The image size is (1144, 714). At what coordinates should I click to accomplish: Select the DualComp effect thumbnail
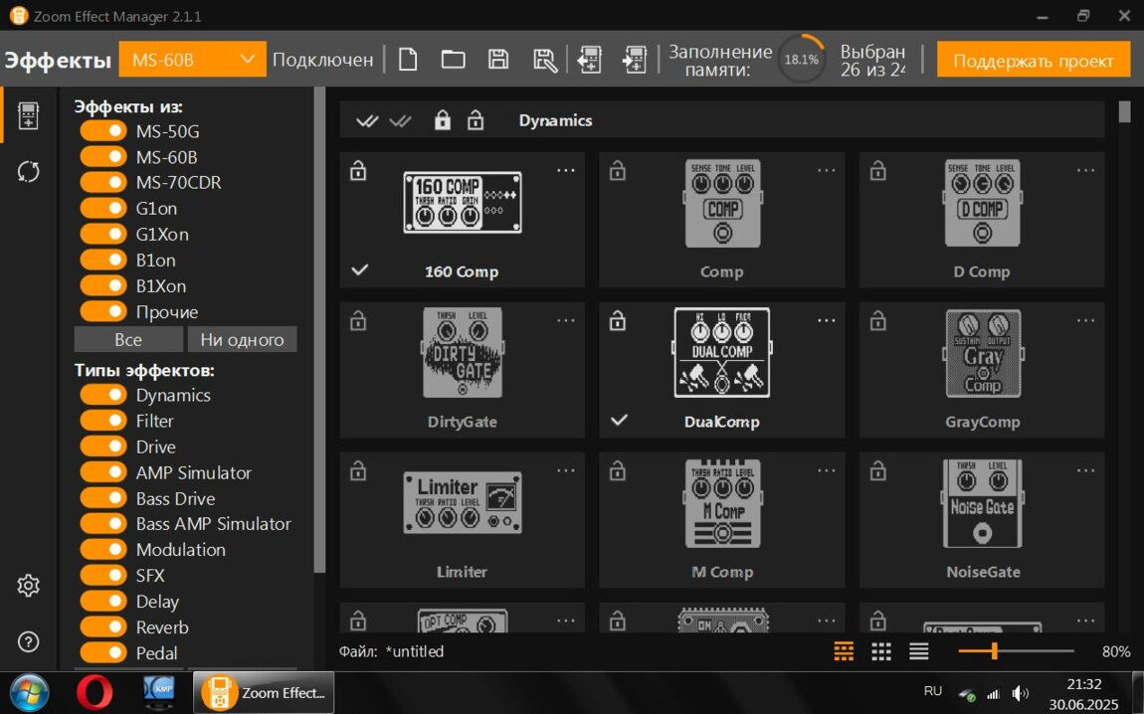point(722,353)
